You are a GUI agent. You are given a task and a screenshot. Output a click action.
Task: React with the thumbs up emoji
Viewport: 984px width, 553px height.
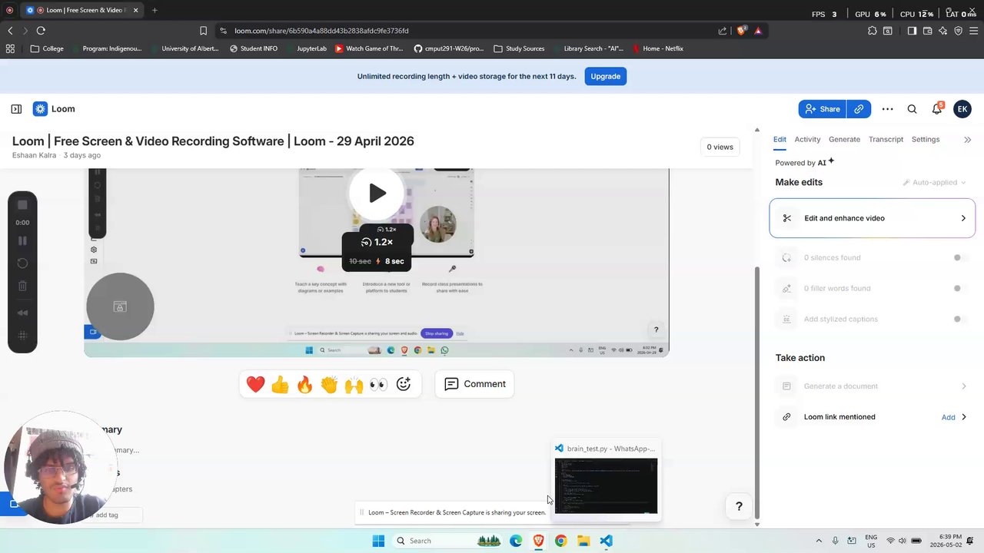280,384
